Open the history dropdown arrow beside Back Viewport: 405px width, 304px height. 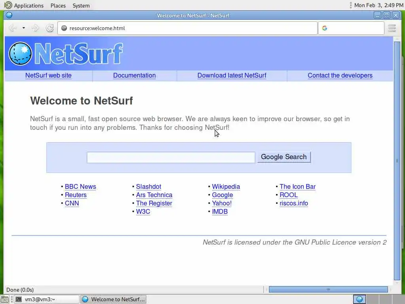click(23, 28)
